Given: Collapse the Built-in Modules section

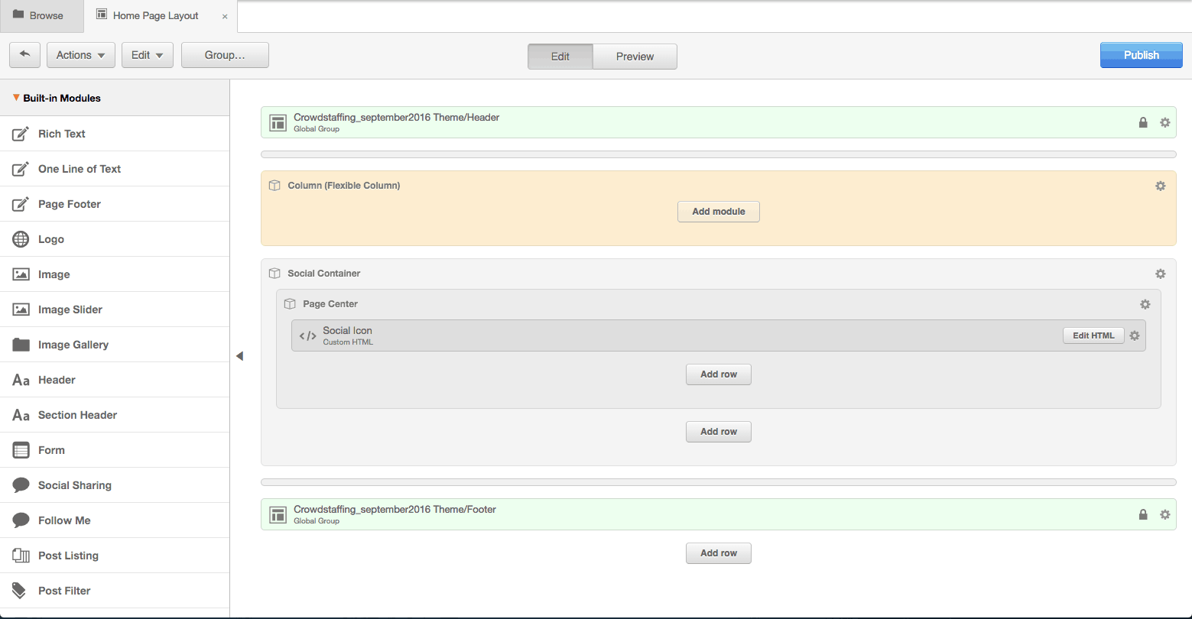Looking at the screenshot, I should [16, 98].
